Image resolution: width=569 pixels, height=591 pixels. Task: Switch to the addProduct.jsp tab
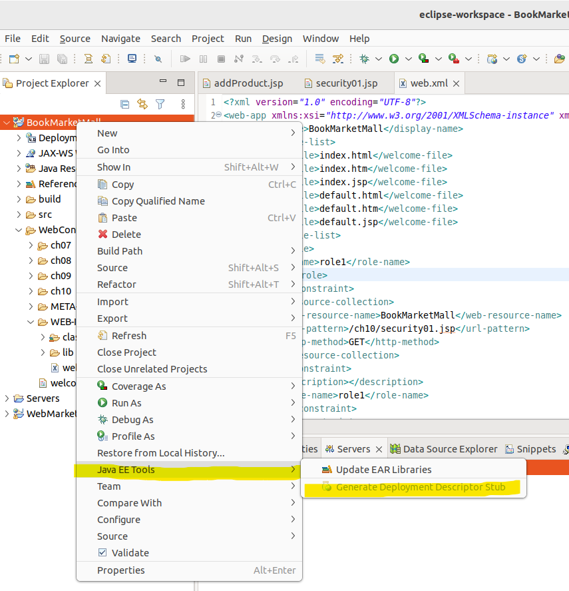coord(242,83)
